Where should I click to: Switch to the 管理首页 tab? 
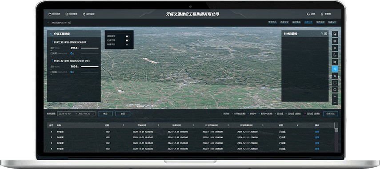pyautogui.click(x=272, y=22)
